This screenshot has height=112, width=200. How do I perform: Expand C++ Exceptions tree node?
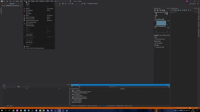pos(72,91)
